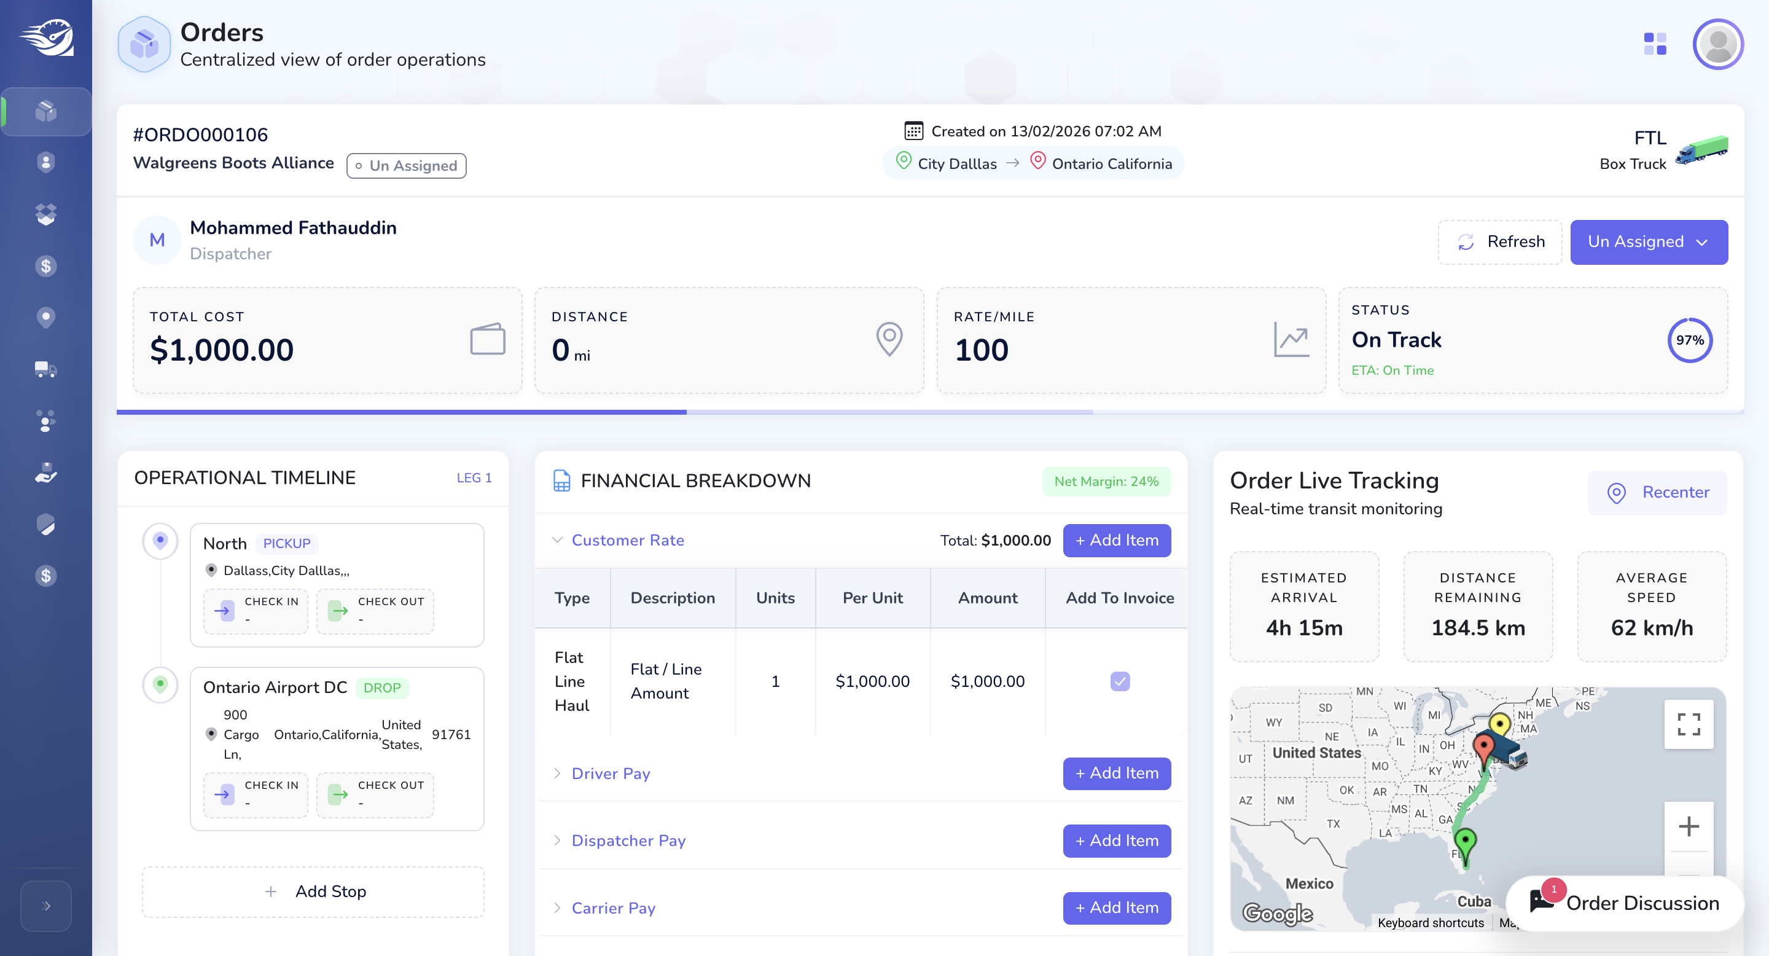
Task: Click the shield sidebar icon
Action: [x=45, y=524]
